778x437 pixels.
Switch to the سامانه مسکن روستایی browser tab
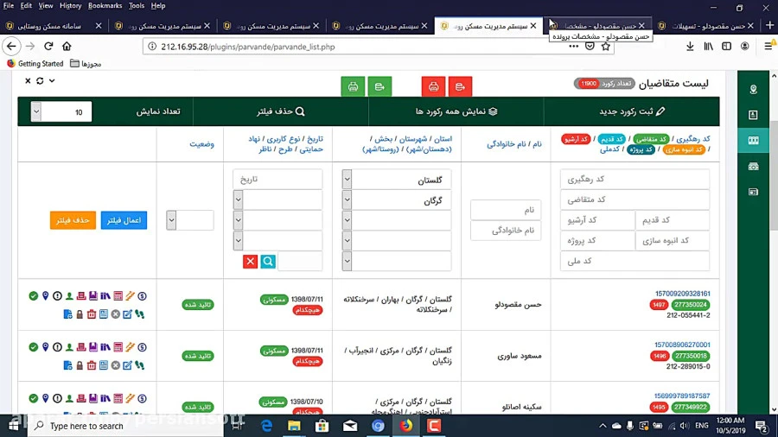(x=52, y=26)
